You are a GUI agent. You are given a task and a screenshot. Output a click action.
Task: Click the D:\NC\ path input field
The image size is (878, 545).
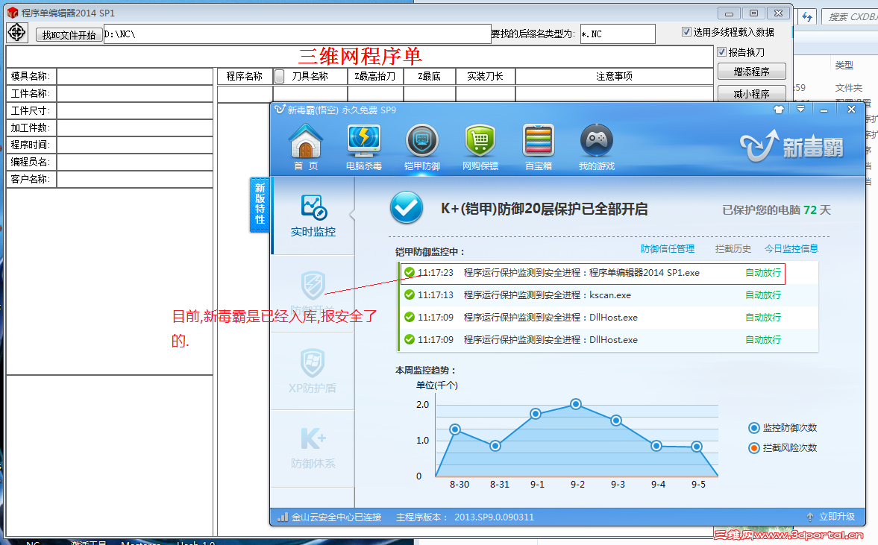pyautogui.click(x=298, y=34)
